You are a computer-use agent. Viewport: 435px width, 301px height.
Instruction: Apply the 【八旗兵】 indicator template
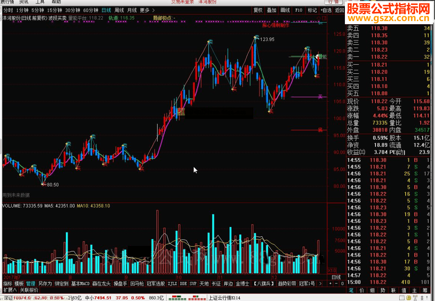[264, 284]
